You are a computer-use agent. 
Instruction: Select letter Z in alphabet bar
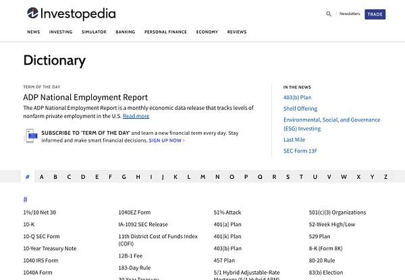385,177
